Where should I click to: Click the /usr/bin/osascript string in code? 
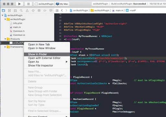110,58
